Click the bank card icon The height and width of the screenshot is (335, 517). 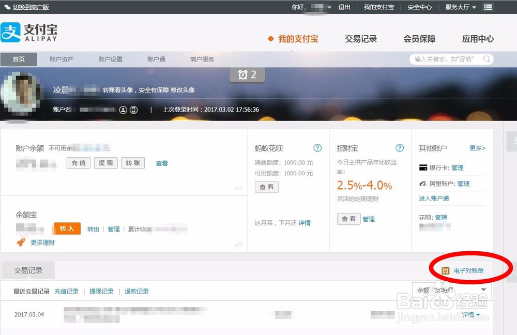pyautogui.click(x=423, y=167)
